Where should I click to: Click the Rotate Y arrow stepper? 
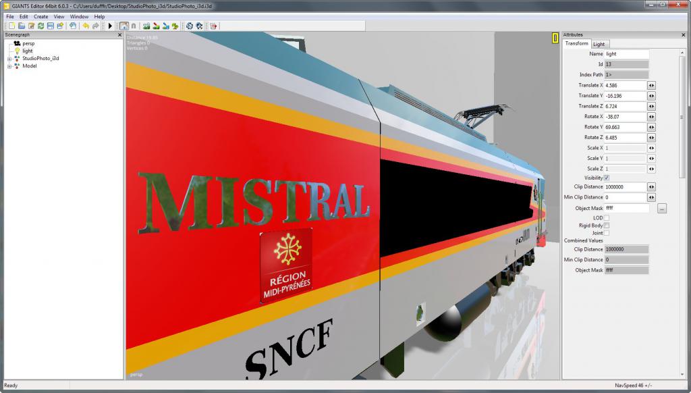click(x=651, y=127)
